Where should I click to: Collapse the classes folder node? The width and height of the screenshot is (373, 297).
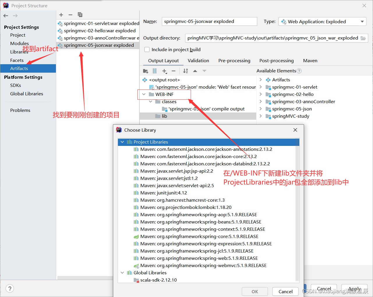pos(151,101)
